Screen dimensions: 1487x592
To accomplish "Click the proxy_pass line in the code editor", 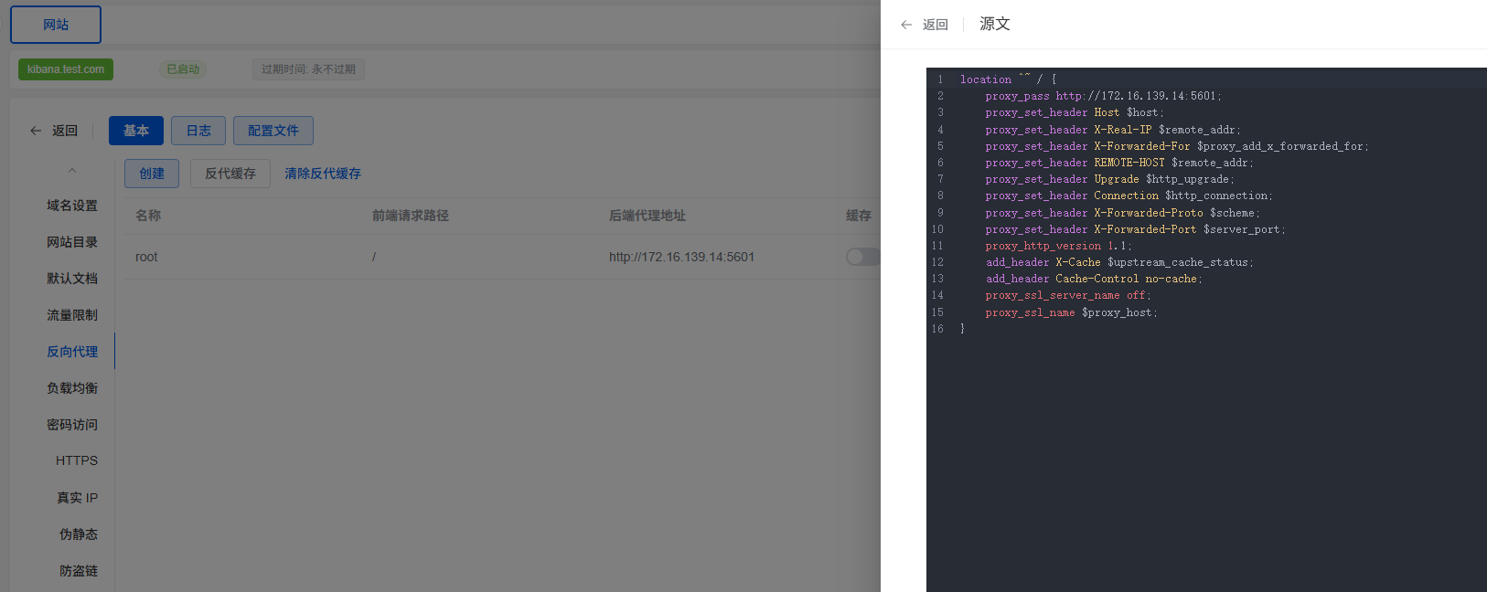I will [1103, 96].
